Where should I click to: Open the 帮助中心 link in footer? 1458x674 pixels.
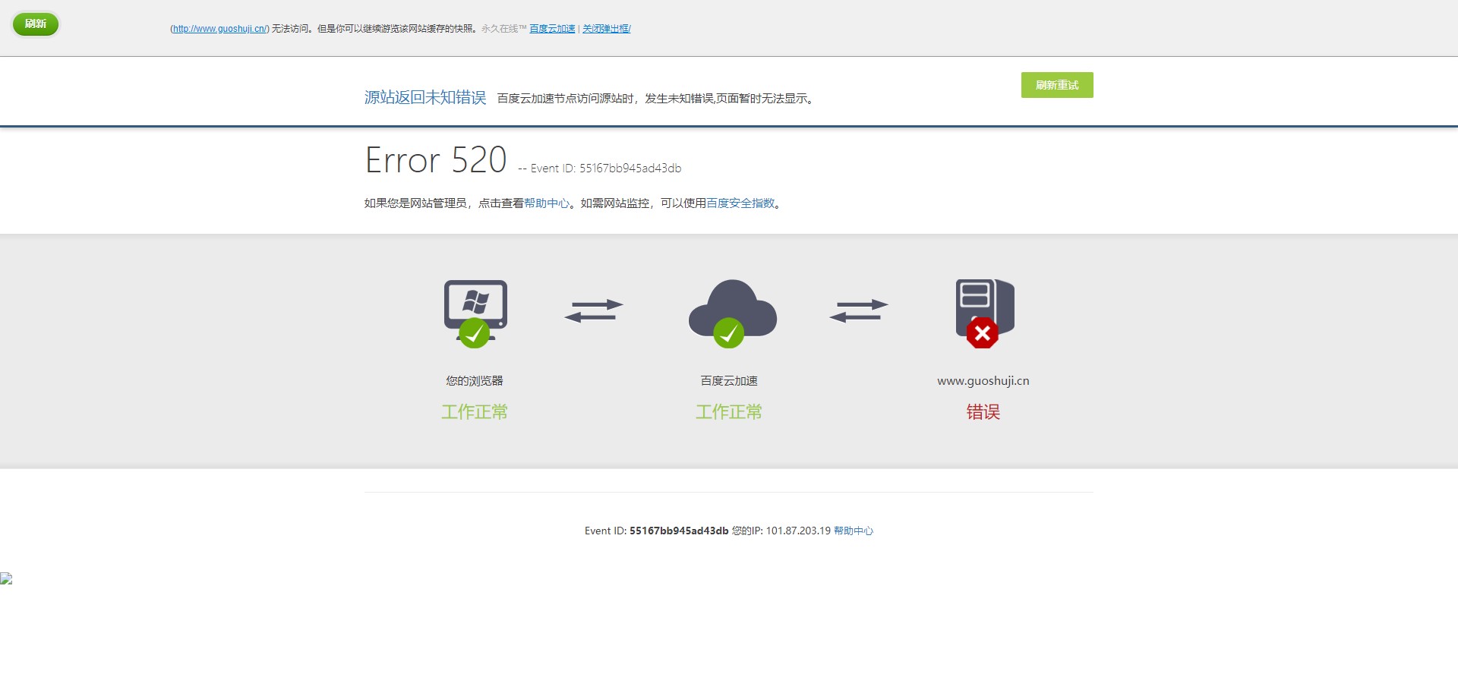pos(854,531)
